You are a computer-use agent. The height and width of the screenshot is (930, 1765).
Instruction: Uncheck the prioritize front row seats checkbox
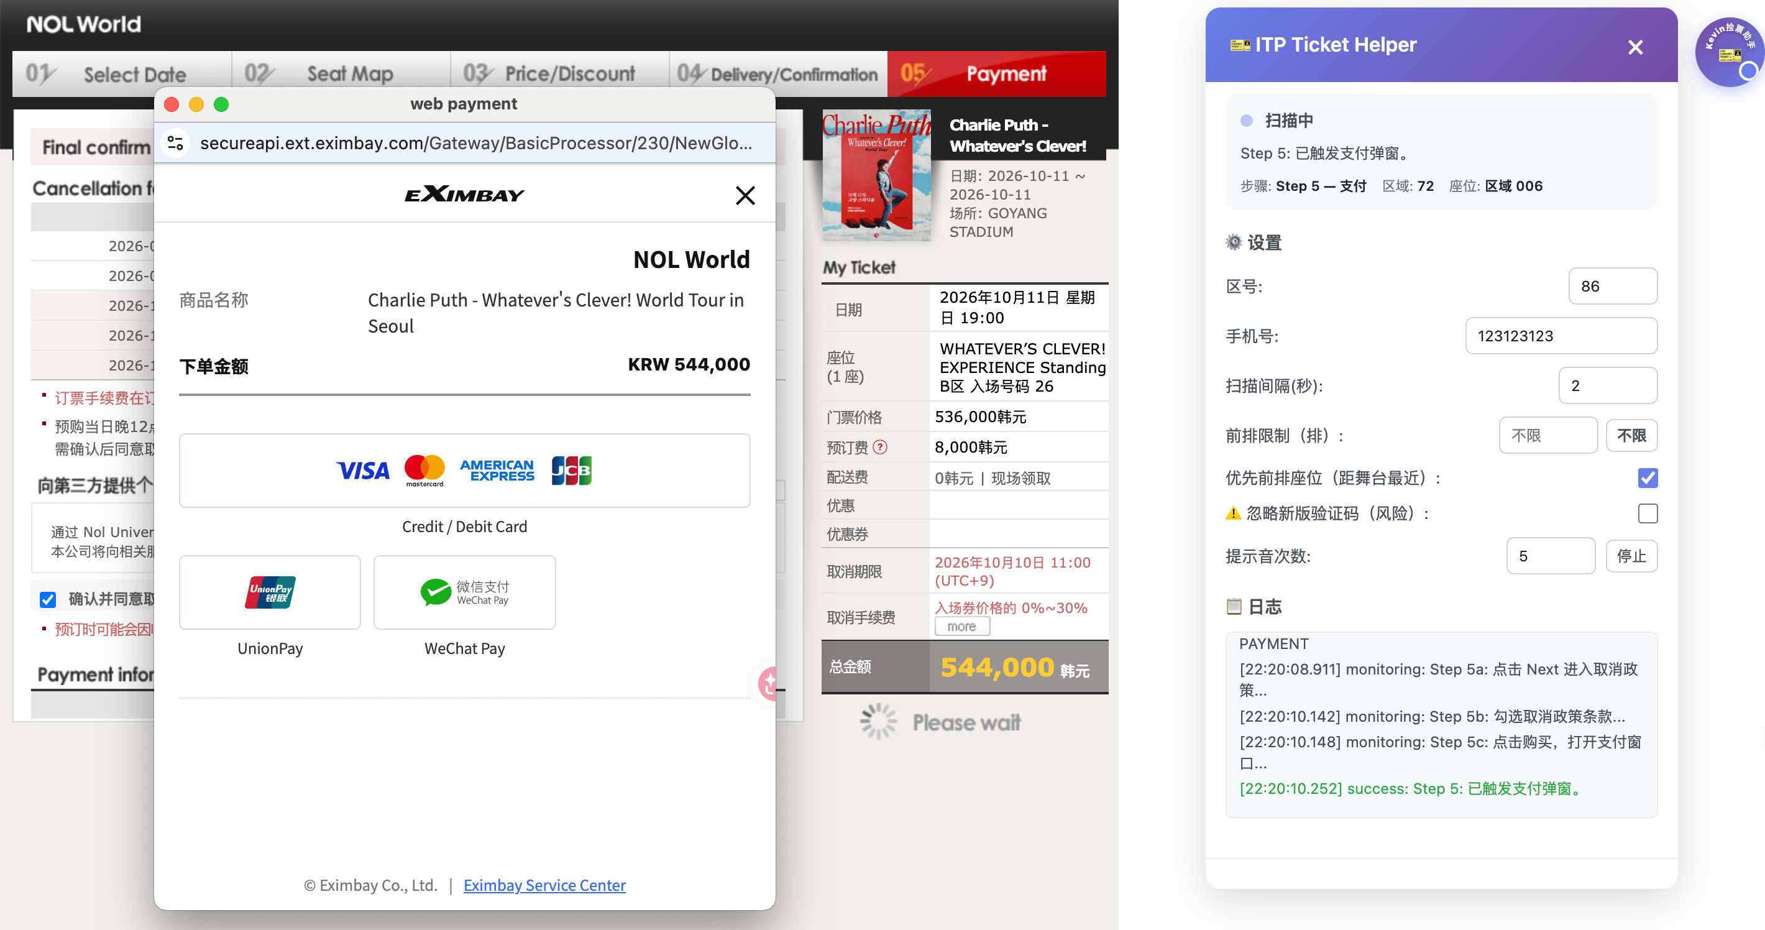click(1648, 477)
